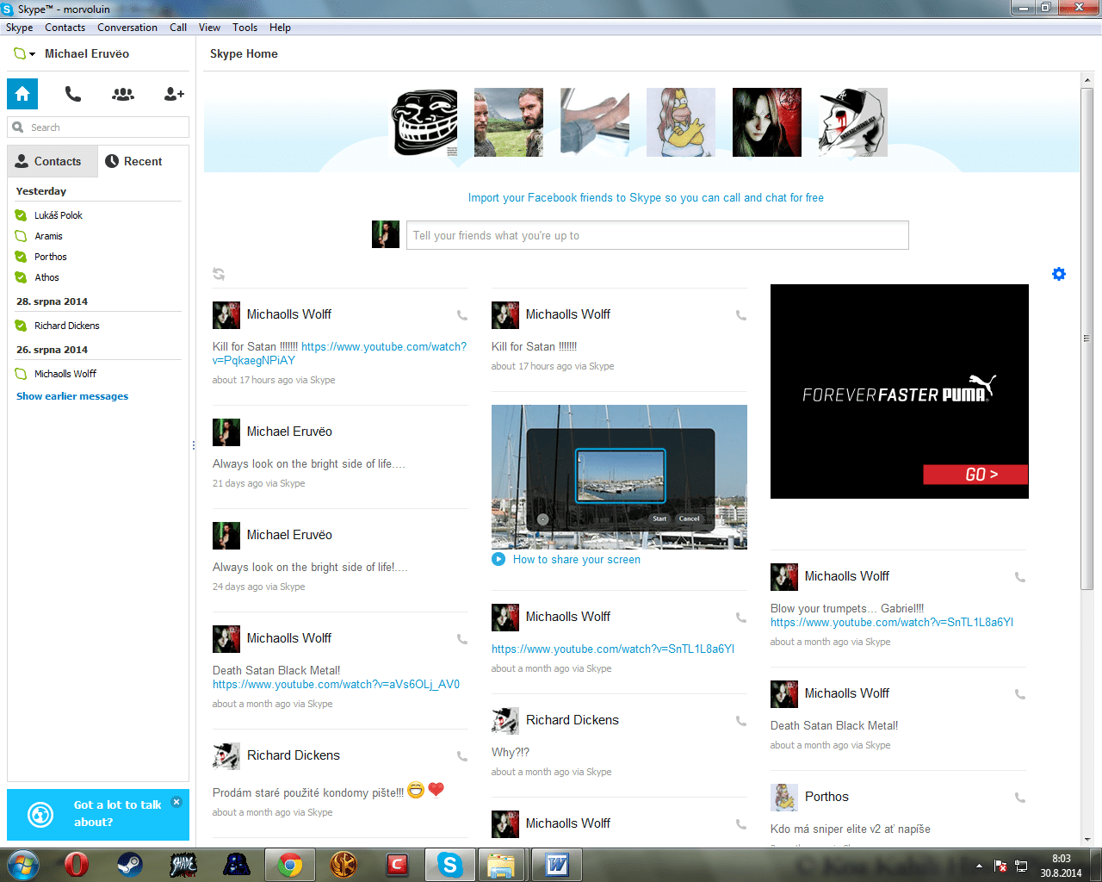The height and width of the screenshot is (882, 1102).
Task: Select Lukáš Polok in recent list
Action: (x=59, y=215)
